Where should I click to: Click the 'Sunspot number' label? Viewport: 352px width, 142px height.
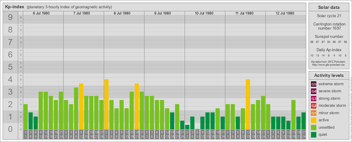[x=329, y=36]
